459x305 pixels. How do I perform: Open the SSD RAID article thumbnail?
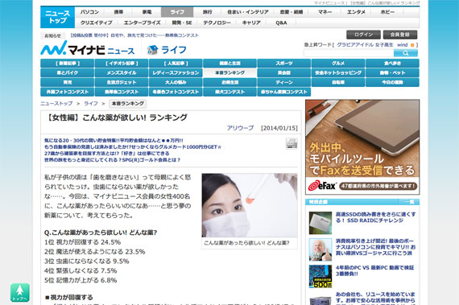[x=320, y=223]
